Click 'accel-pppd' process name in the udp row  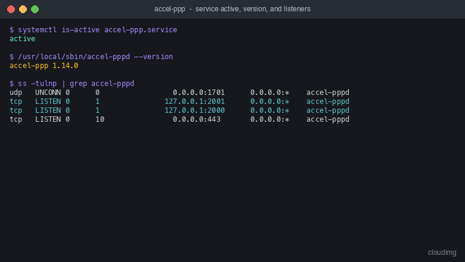coord(328,93)
